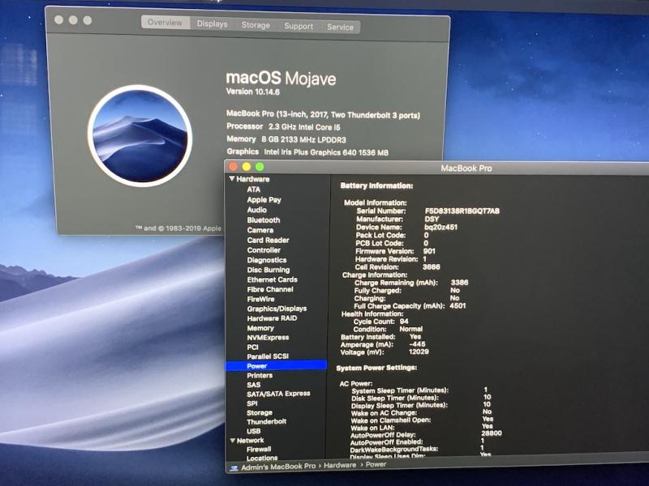Click Graphics Intel Iris Plus line
This screenshot has width=649, height=486.
click(x=307, y=152)
